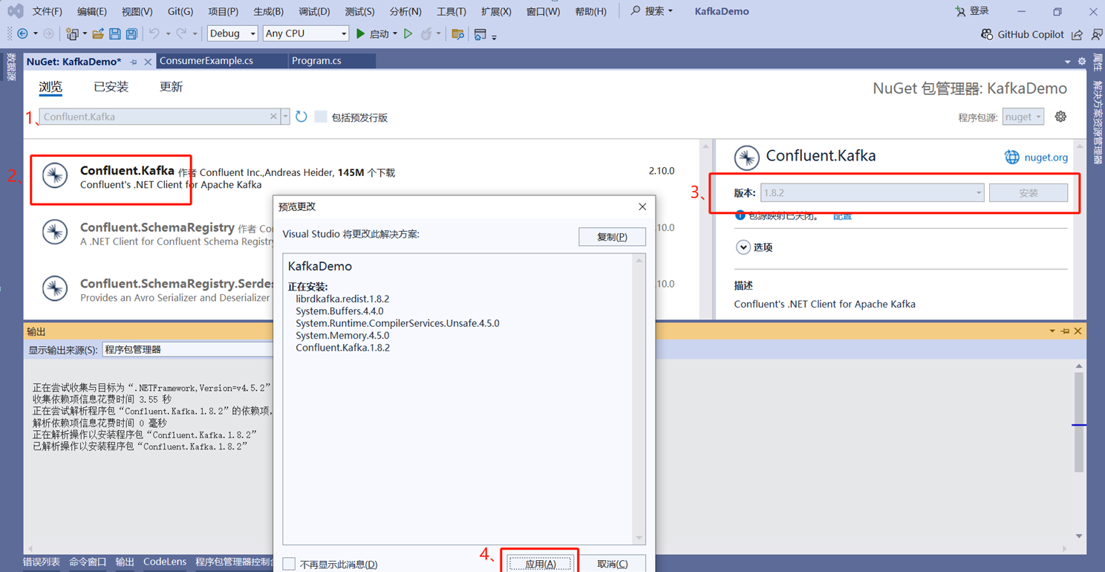Open the 错误列表 error list tab
This screenshot has height=572, width=1105.
42,562
